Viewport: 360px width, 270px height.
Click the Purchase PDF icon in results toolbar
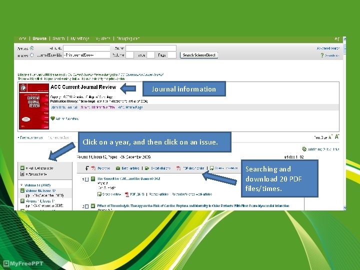(x=93, y=168)
